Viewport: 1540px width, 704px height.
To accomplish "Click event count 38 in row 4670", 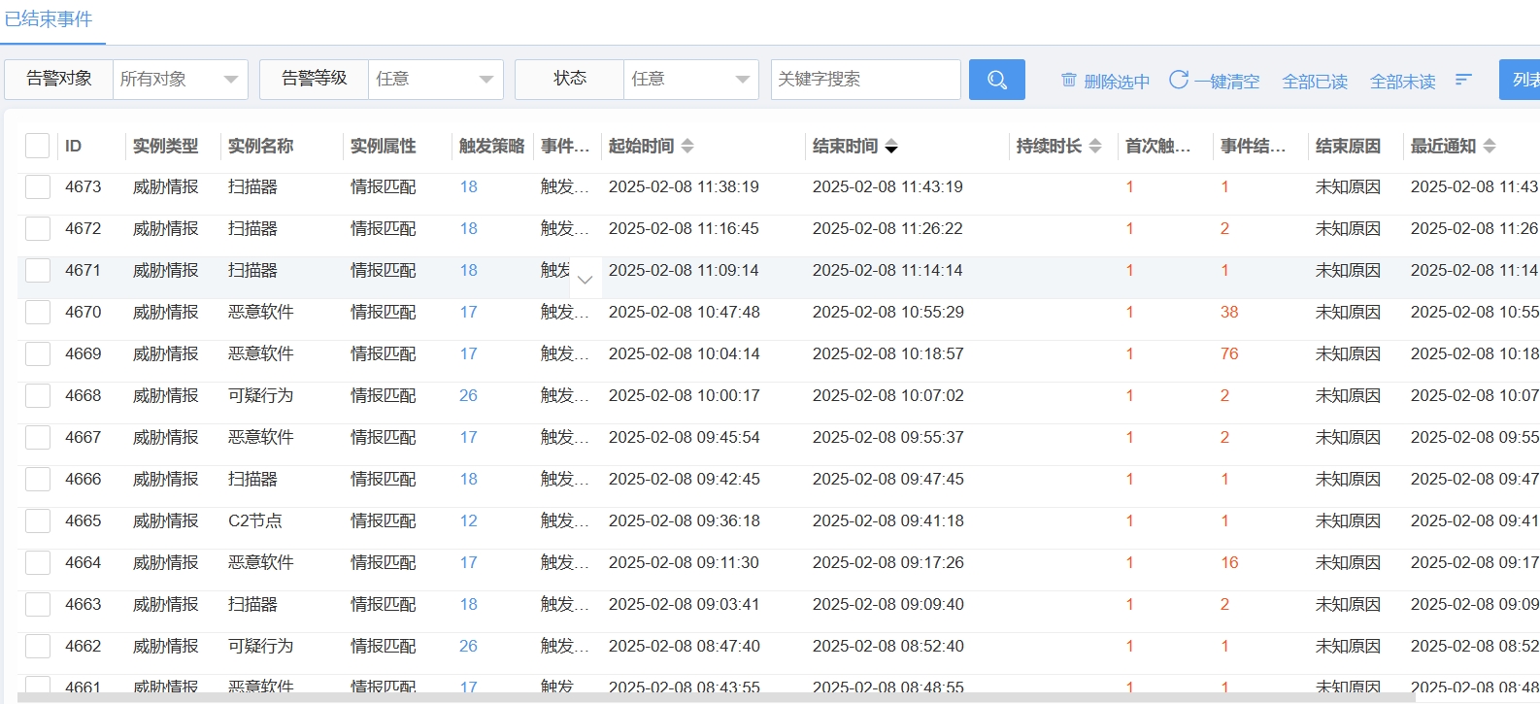I will (x=1229, y=312).
